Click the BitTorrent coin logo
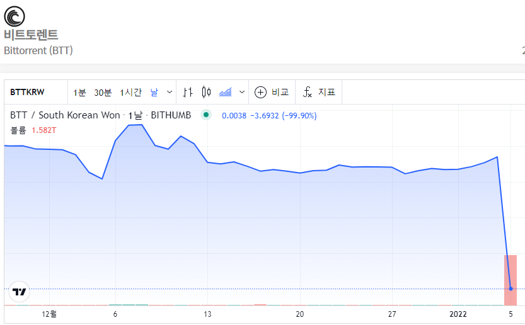The height and width of the screenshot is (325, 525). pyautogui.click(x=14, y=16)
